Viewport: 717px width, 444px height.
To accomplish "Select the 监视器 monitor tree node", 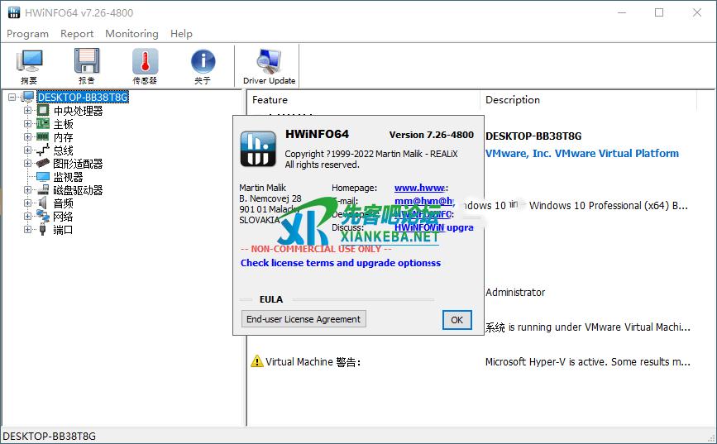I will [x=68, y=177].
